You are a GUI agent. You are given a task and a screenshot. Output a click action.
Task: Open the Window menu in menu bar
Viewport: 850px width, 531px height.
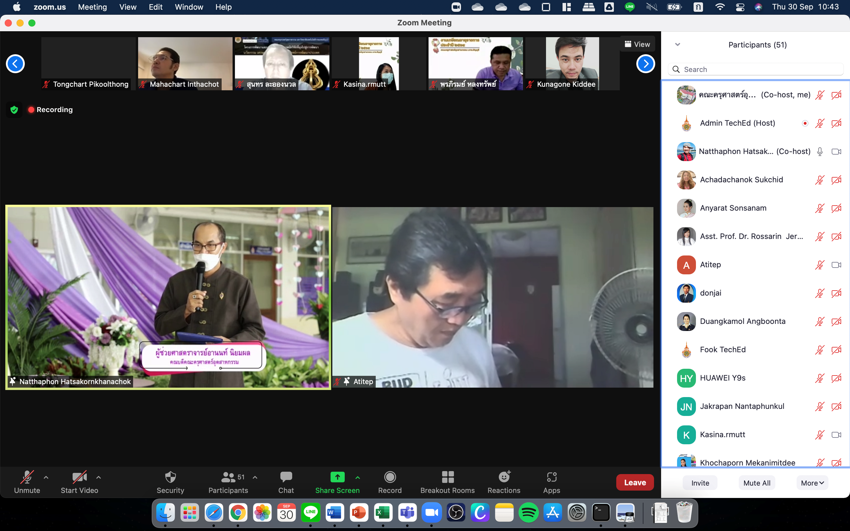189,7
